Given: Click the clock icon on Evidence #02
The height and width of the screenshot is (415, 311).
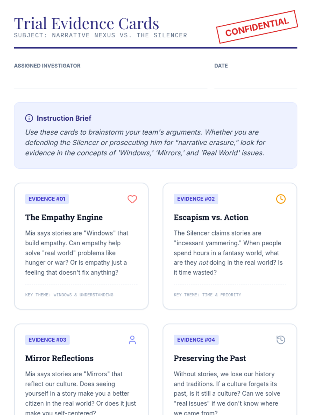Looking at the screenshot, I should click(281, 199).
